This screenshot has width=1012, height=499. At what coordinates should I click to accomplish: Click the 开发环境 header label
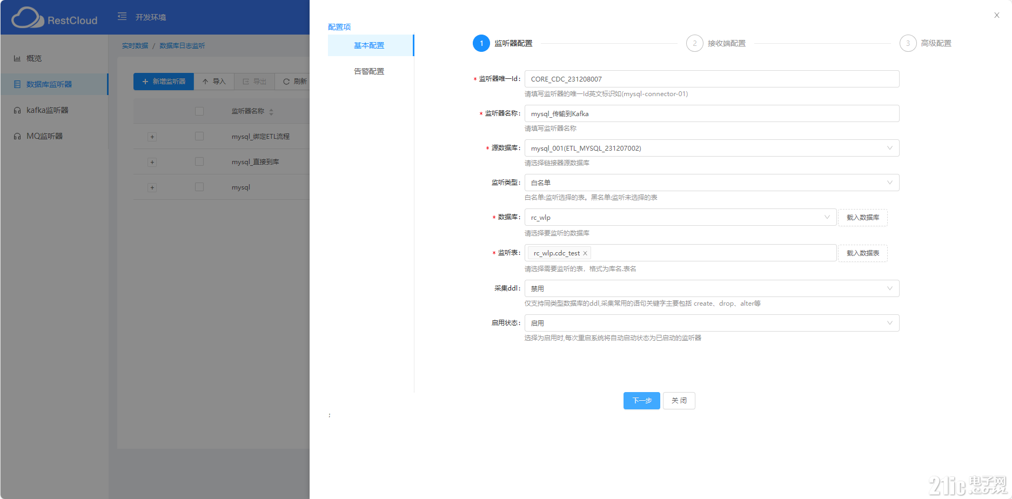pos(151,17)
